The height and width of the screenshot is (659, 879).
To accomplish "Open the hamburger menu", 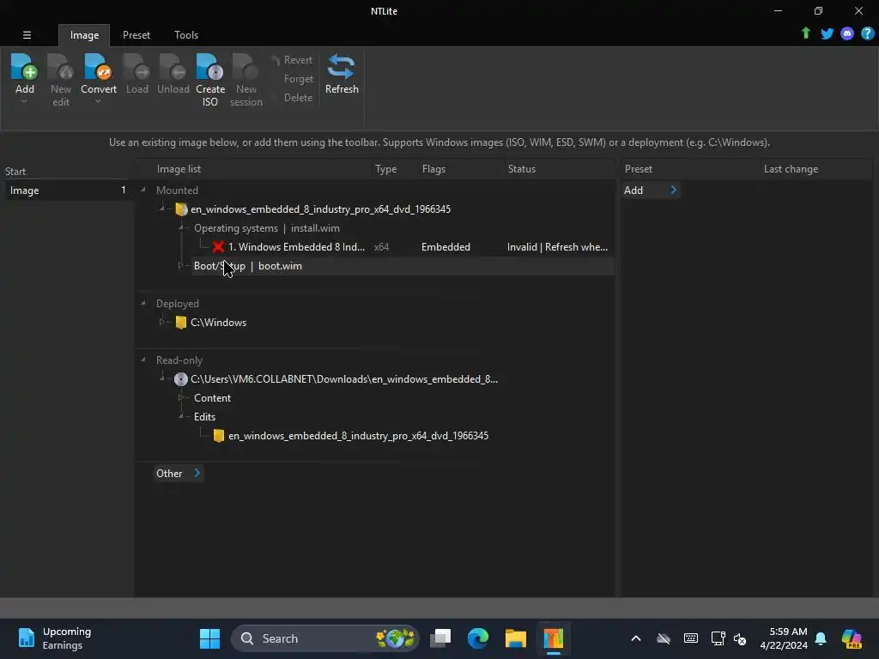I will [x=27, y=34].
